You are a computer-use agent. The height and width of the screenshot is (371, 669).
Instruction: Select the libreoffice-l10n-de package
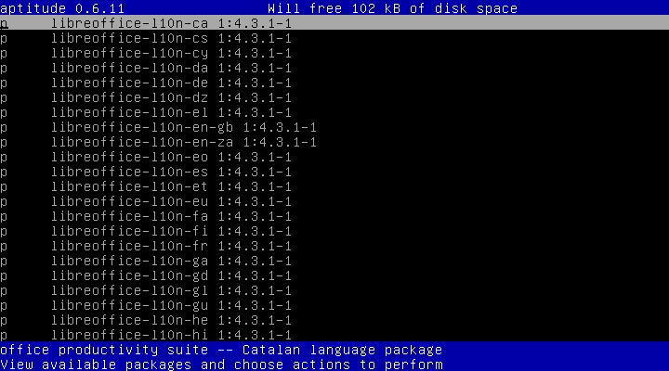(334, 83)
